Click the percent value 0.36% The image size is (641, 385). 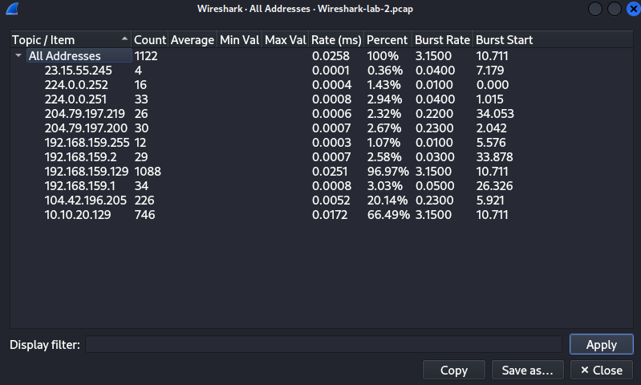(385, 71)
